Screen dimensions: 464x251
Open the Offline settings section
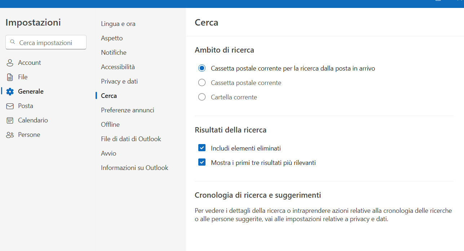[x=110, y=125]
